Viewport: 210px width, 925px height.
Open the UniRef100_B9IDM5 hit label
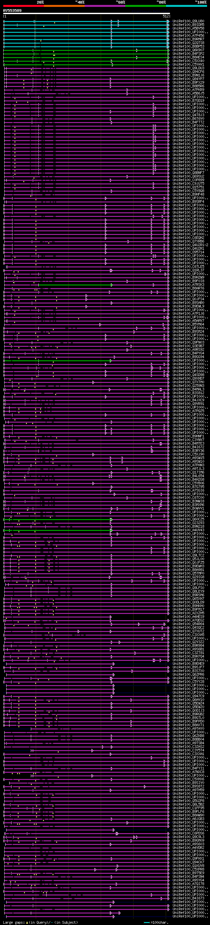coord(188,25)
